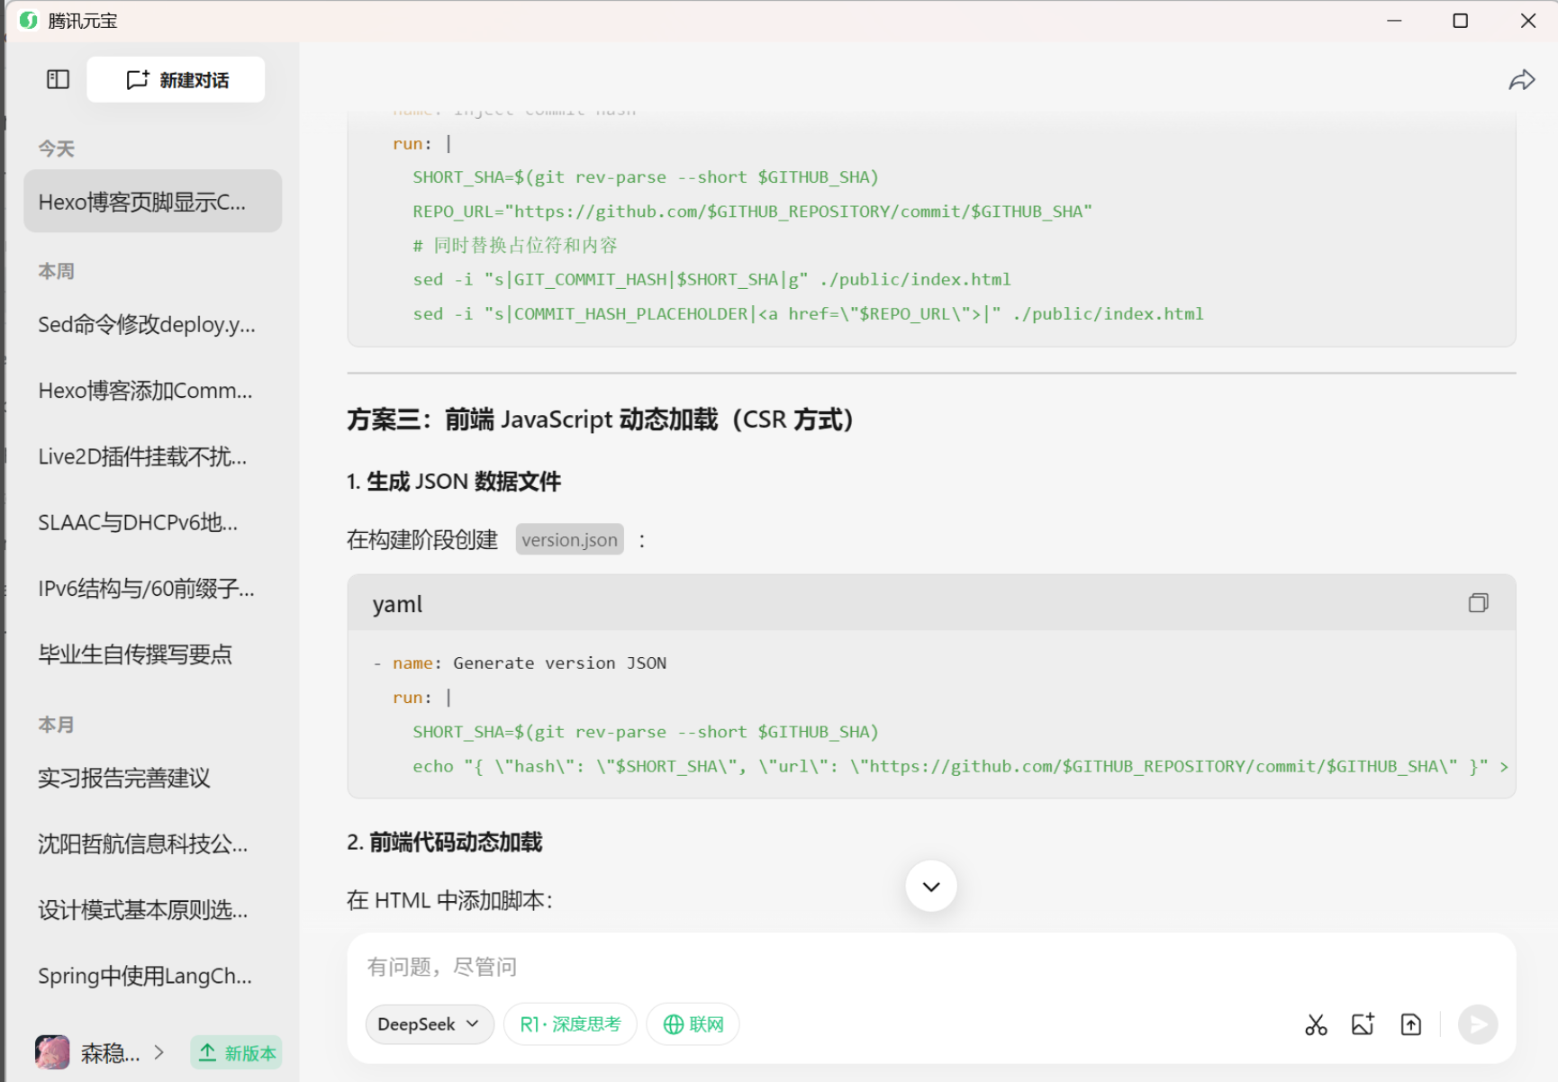Viewport: 1558px width, 1082px height.
Task: Expand the user profile menu
Action: (159, 1052)
